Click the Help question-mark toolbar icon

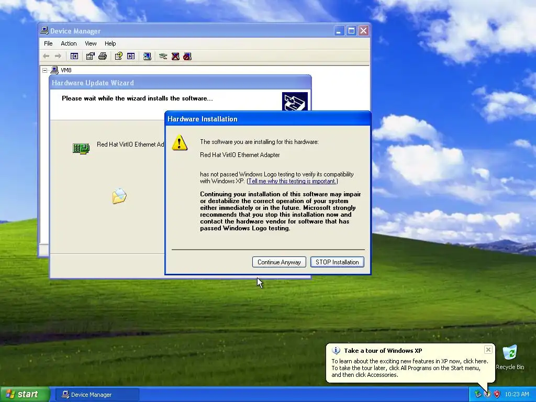pyautogui.click(x=119, y=56)
